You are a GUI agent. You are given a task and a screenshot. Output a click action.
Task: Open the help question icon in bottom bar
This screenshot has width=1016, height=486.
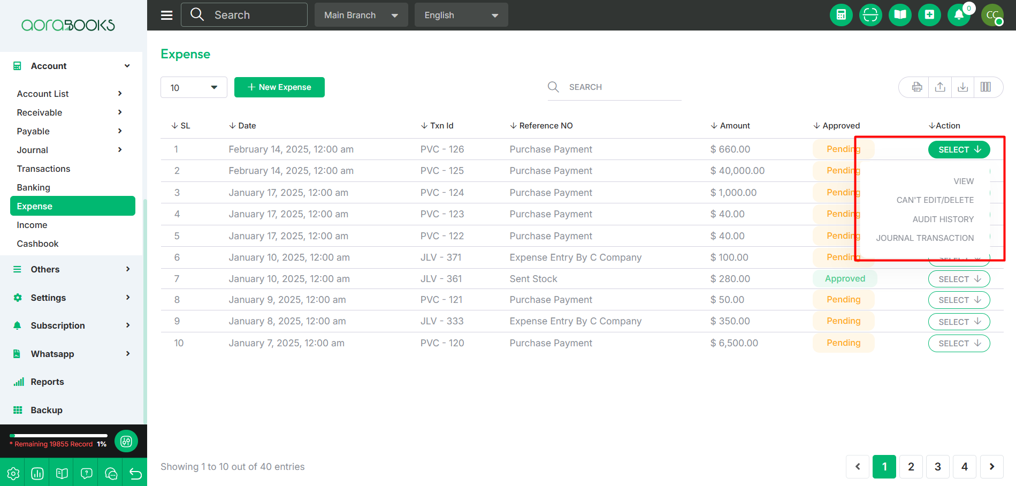click(87, 473)
